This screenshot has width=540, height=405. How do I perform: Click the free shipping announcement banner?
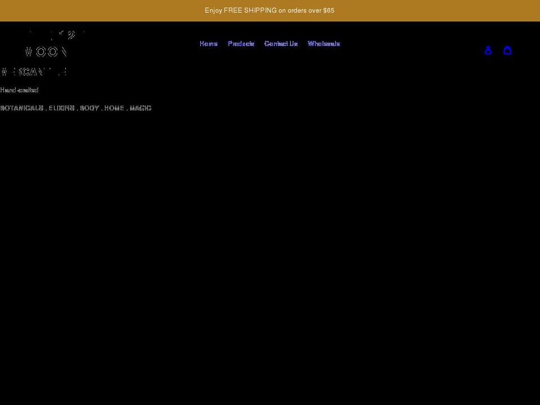(x=269, y=10)
